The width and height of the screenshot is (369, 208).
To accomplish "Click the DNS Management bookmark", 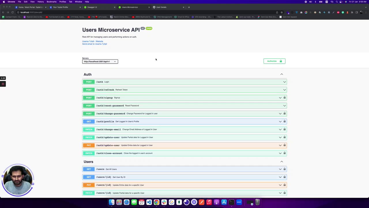I will 163,17.
